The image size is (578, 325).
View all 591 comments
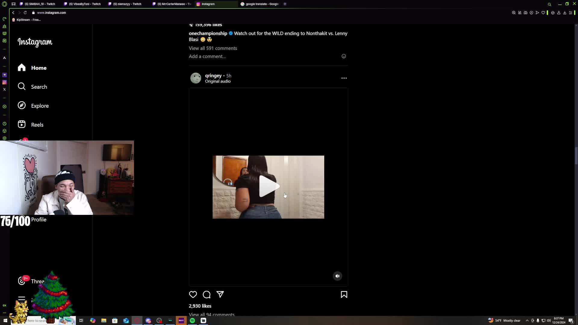(213, 48)
